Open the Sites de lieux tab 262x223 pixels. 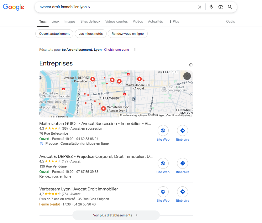90,21
